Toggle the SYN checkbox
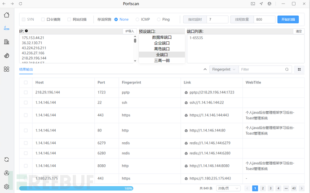This screenshot has width=310, height=193. pos(23,19)
